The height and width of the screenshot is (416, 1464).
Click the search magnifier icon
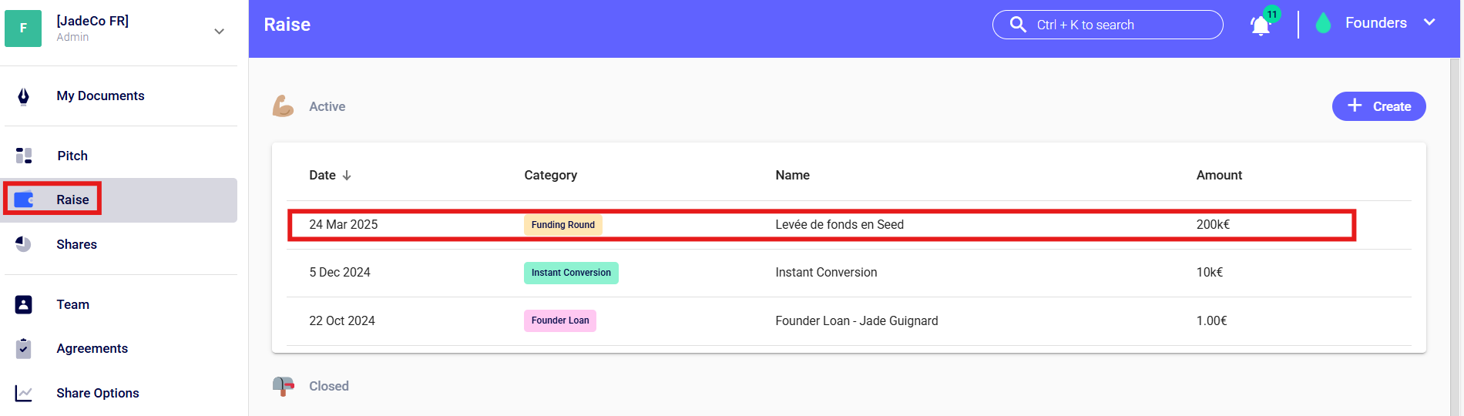(1018, 25)
